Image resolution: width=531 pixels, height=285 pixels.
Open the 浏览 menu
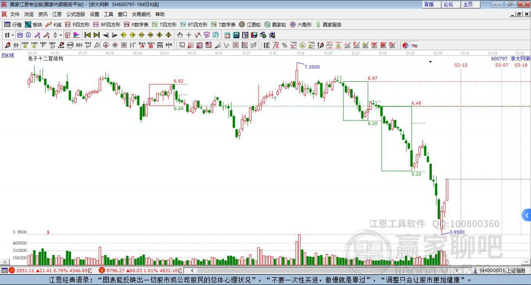click(29, 14)
